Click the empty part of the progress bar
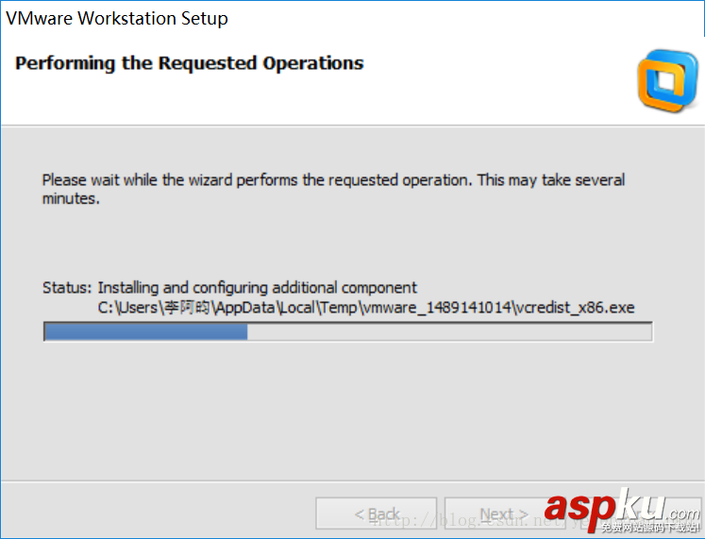 pyautogui.click(x=448, y=331)
